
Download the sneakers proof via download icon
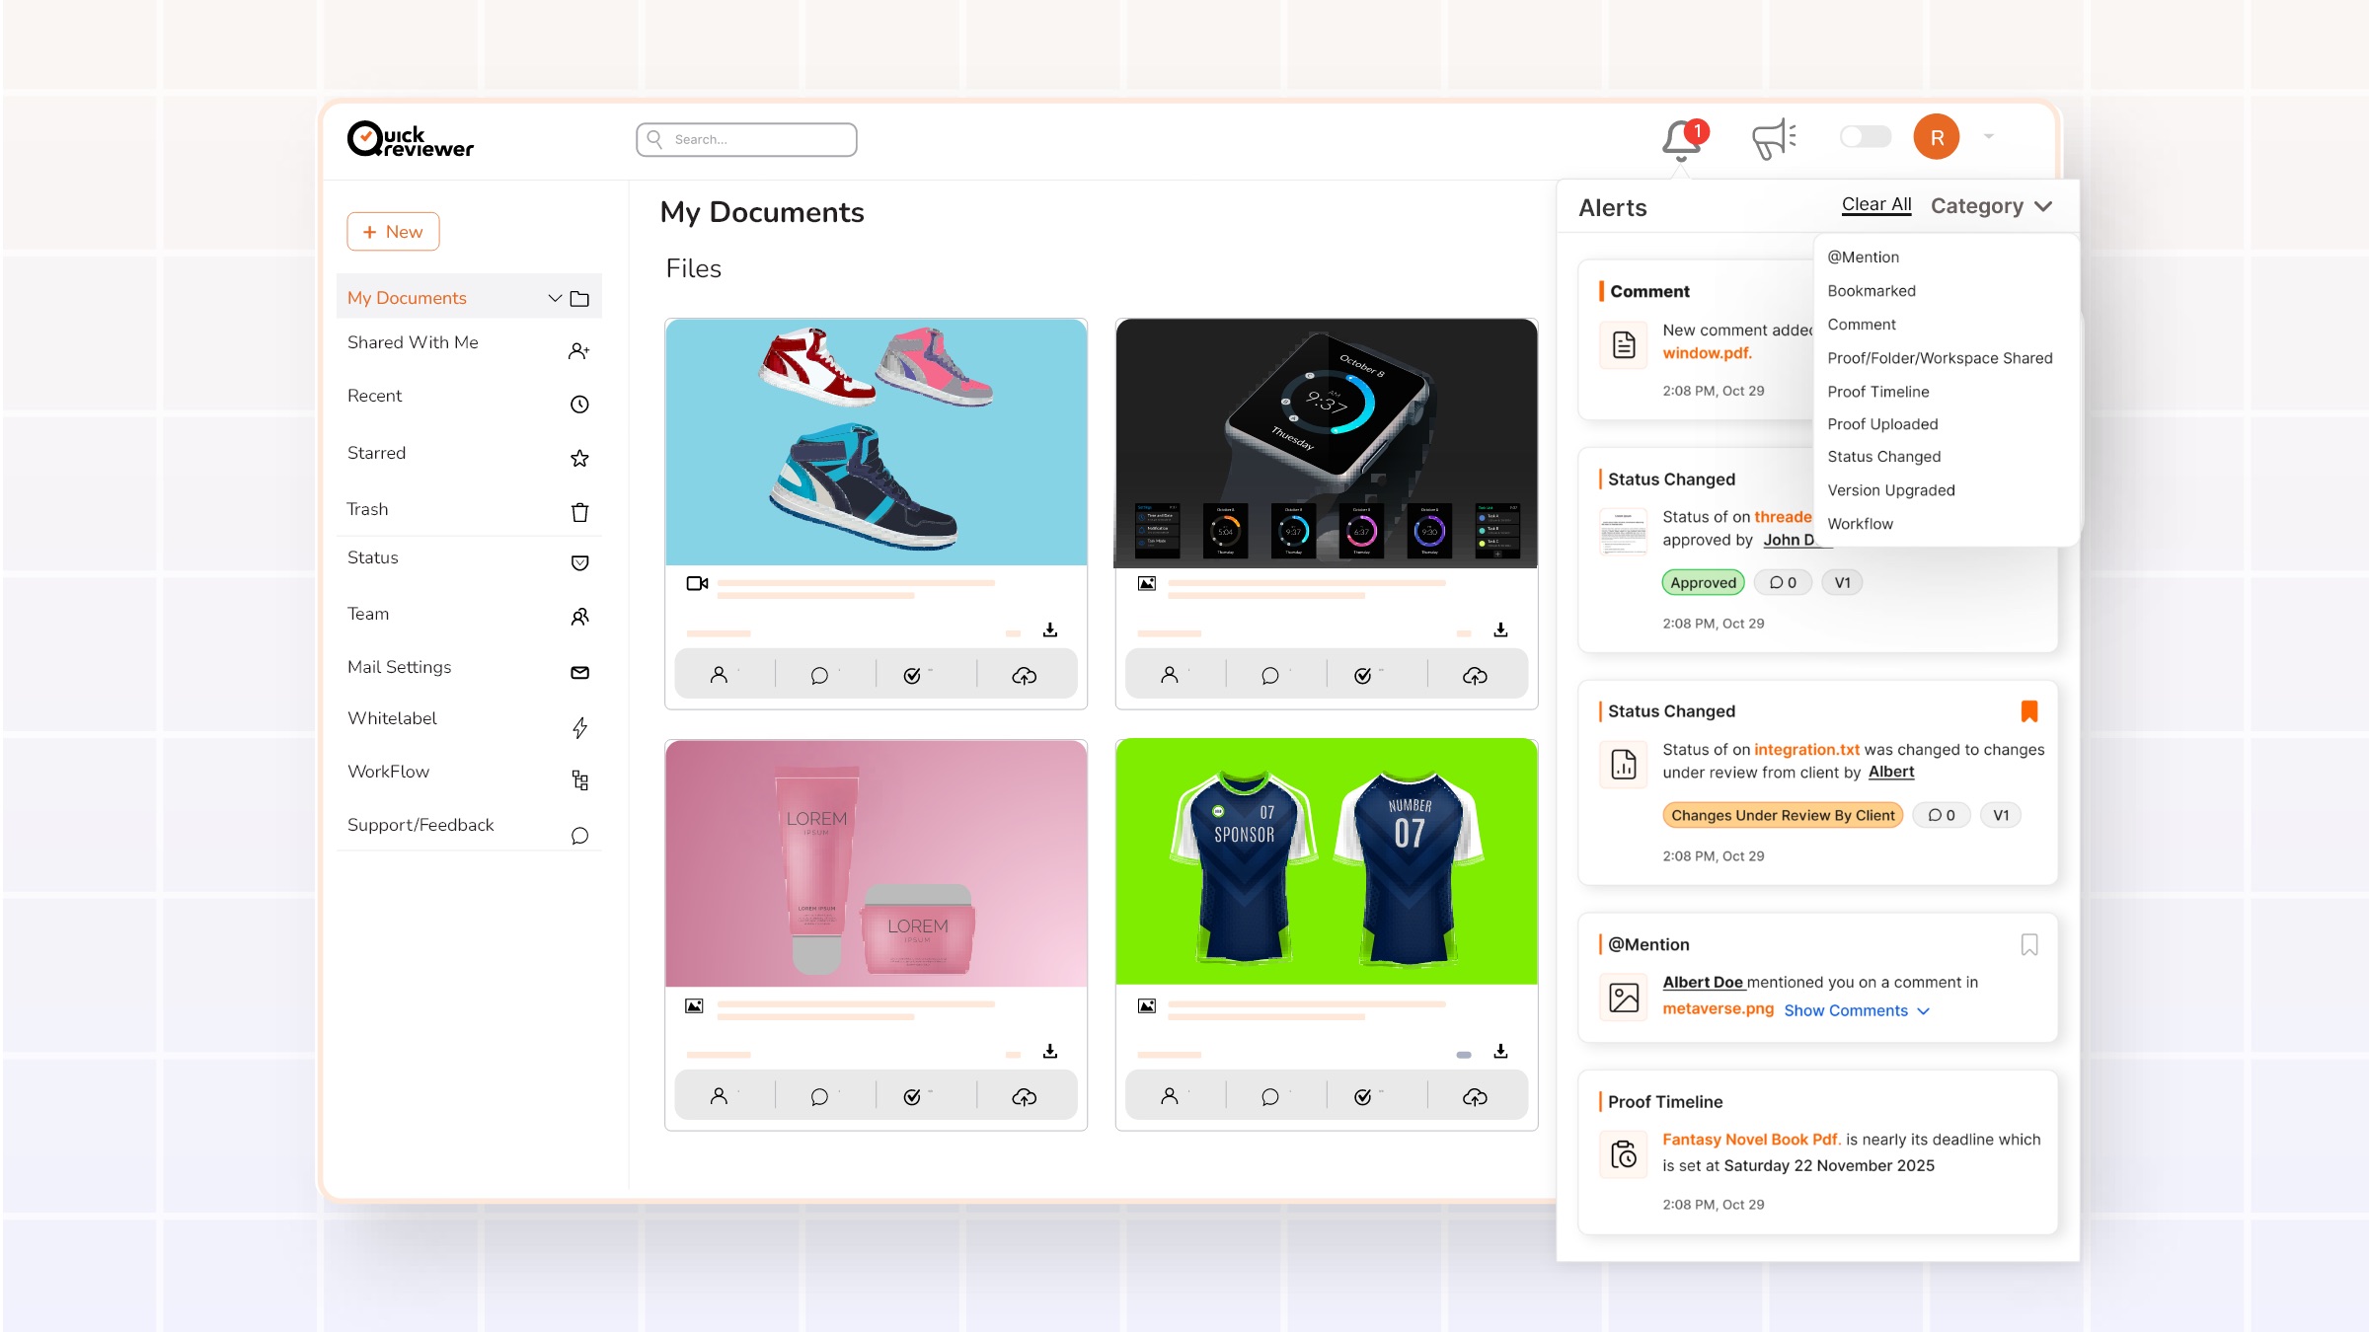(x=1050, y=629)
